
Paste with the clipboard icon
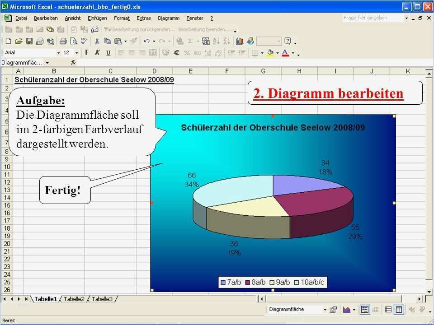[118, 41]
